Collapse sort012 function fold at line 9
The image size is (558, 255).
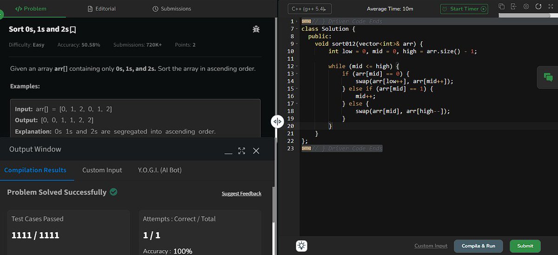pyautogui.click(x=296, y=44)
